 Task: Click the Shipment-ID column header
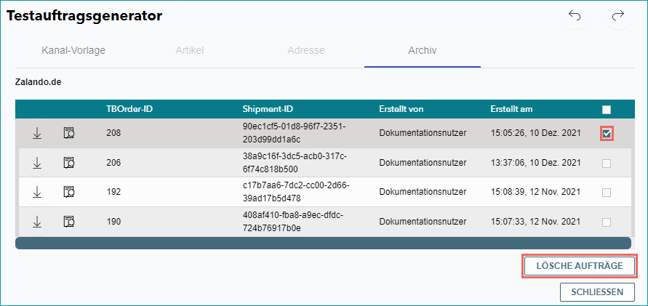tap(268, 110)
